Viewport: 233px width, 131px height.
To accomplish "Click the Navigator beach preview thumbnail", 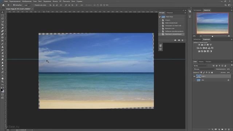I will 213,23.
